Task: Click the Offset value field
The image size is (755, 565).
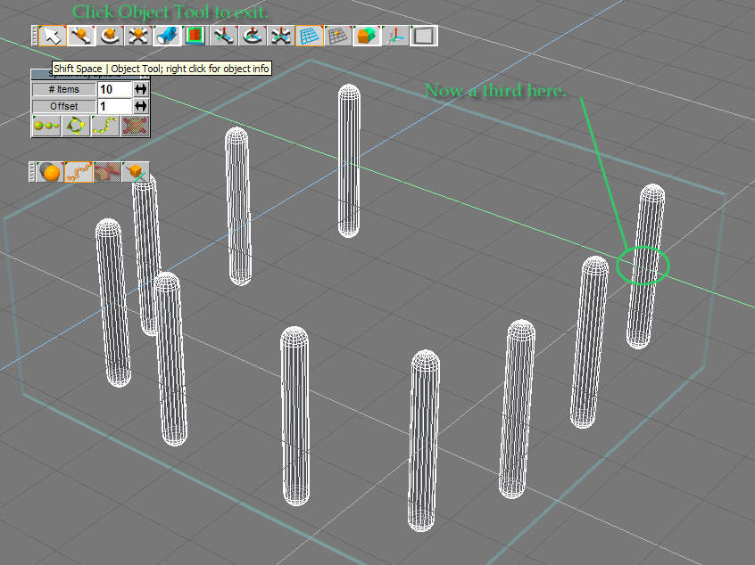Action: (x=113, y=106)
